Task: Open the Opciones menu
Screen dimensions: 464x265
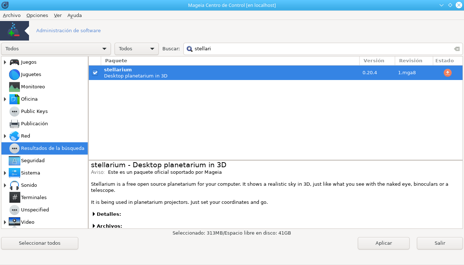Action: tap(37, 15)
